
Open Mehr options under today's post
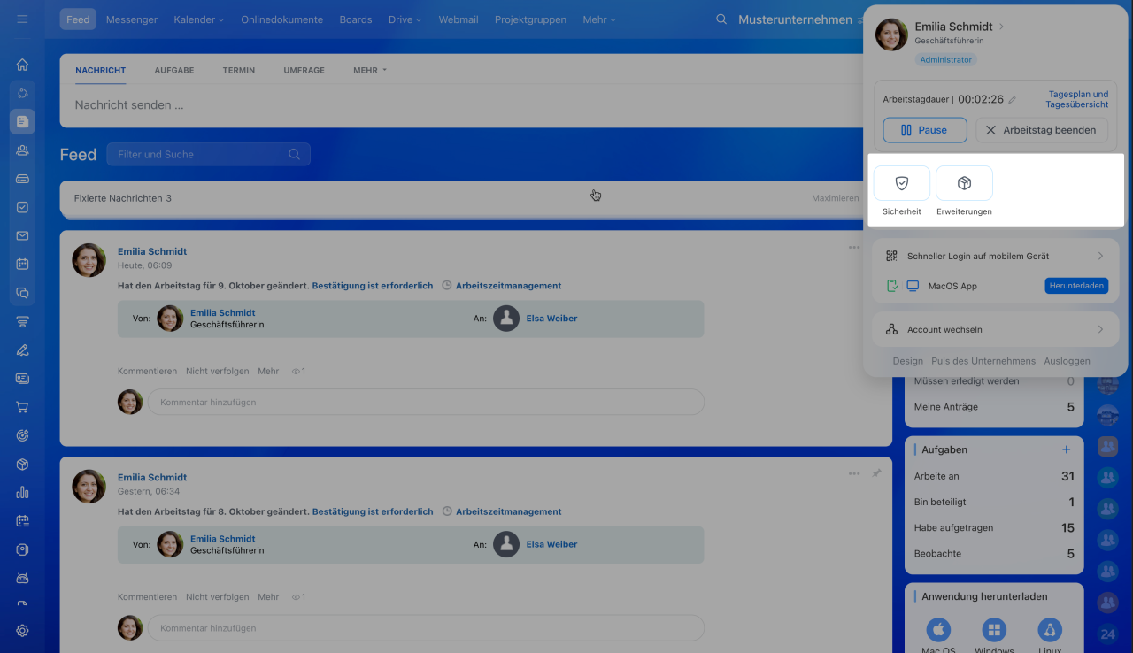pyautogui.click(x=268, y=372)
